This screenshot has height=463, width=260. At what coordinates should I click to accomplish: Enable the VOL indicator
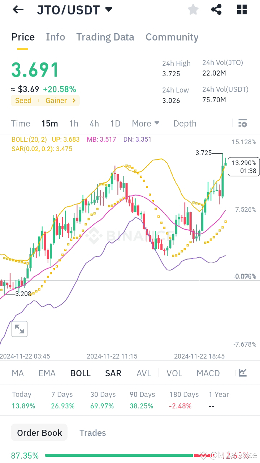174,373
